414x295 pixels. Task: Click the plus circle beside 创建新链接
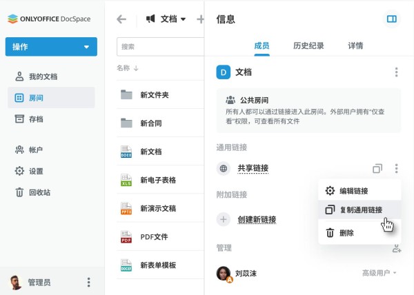point(224,219)
